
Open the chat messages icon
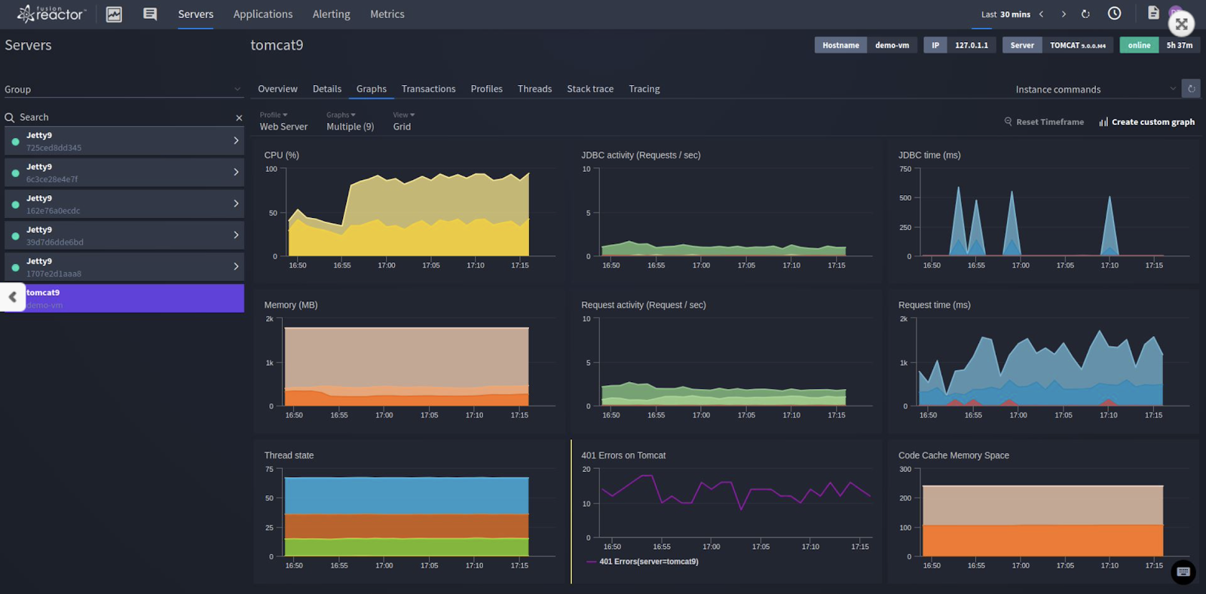click(150, 14)
